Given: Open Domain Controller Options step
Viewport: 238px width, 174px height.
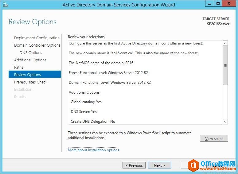Looking at the screenshot, I should [37, 45].
